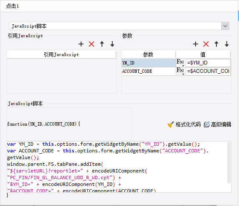Viewport: 239px width, 206px height.
Task: Open formula type selector for ACCOUNT_CODE row
Action: coord(181,71)
